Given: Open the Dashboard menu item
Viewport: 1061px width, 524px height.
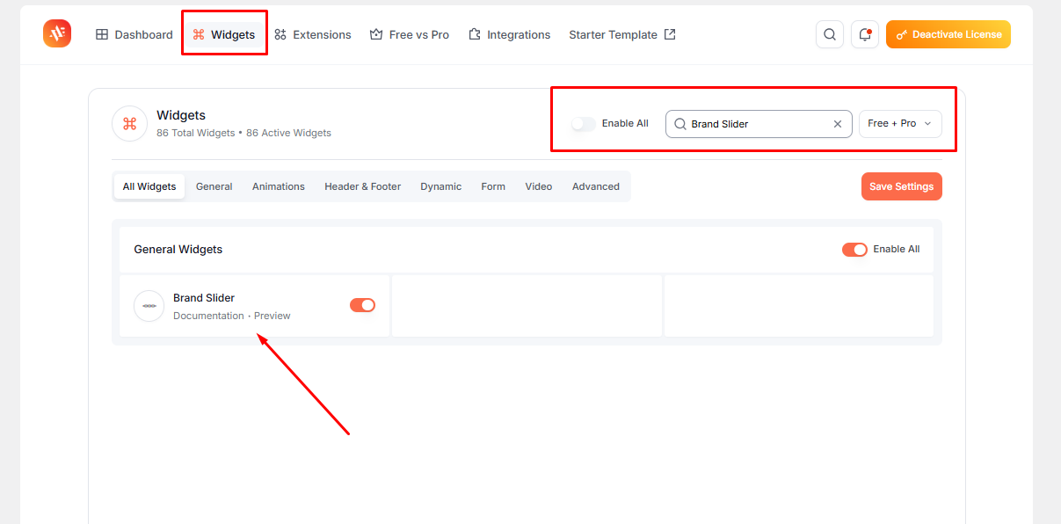Looking at the screenshot, I should point(134,34).
